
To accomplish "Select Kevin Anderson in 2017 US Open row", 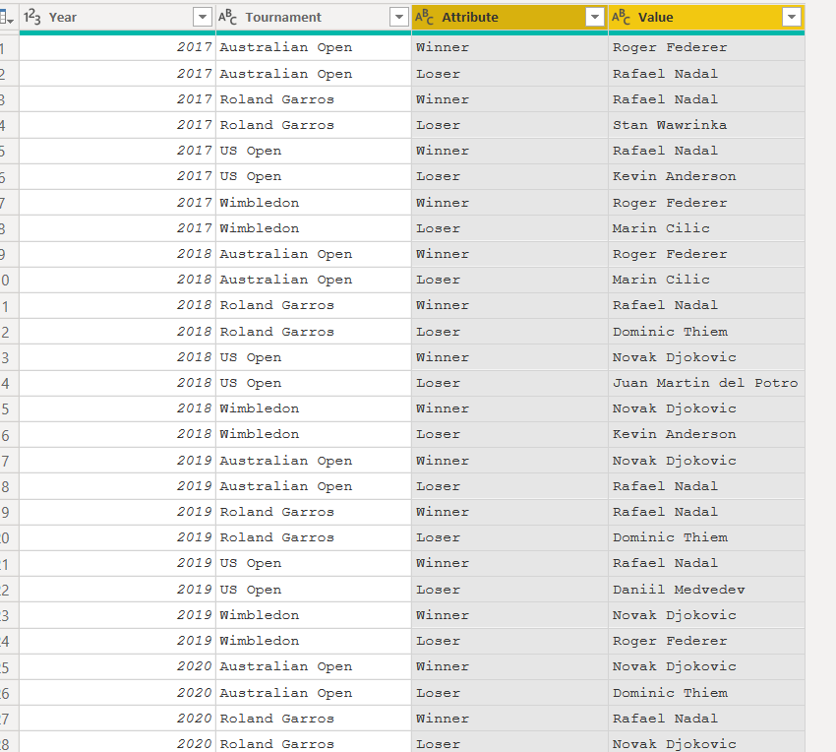I will (706, 176).
